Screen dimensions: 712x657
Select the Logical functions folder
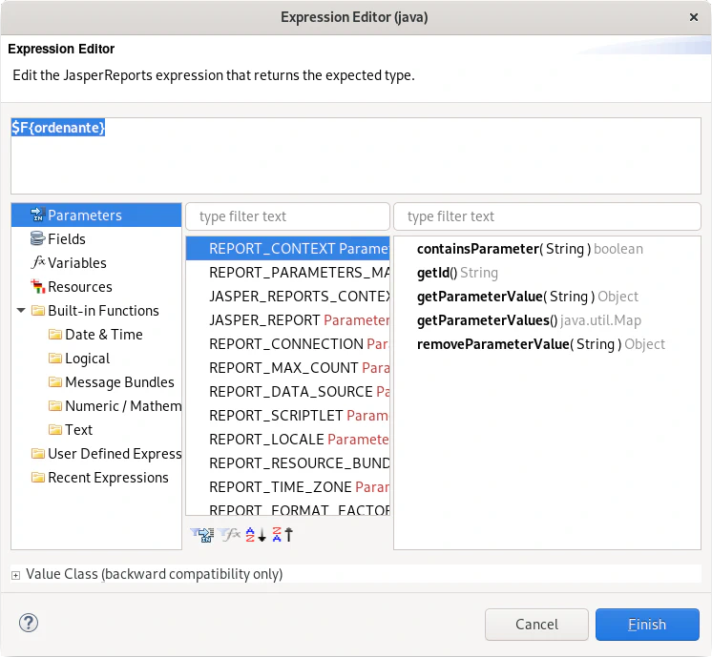click(87, 359)
